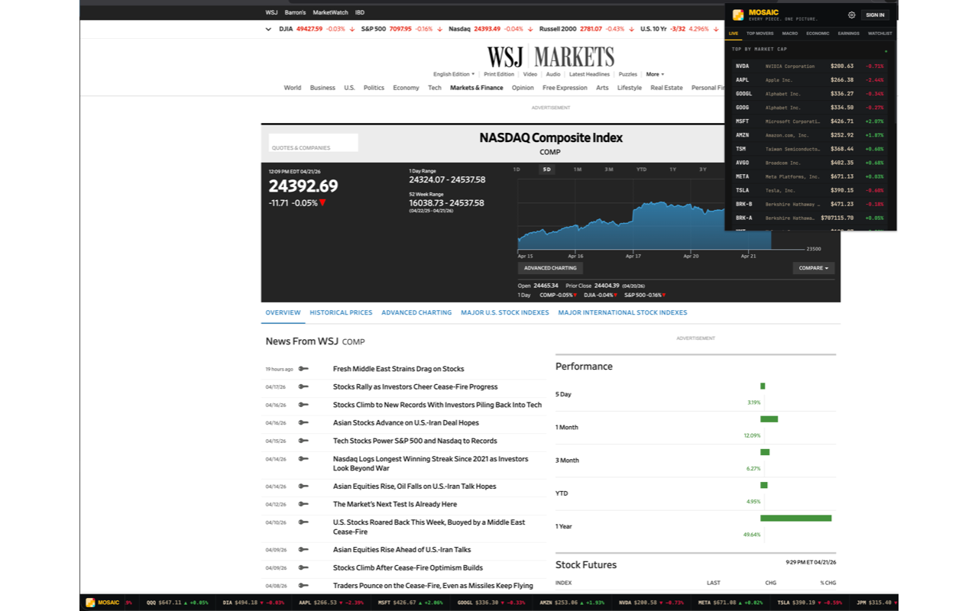Go to Markets & Finance section
This screenshot has height=611, width=978.
pos(477,88)
